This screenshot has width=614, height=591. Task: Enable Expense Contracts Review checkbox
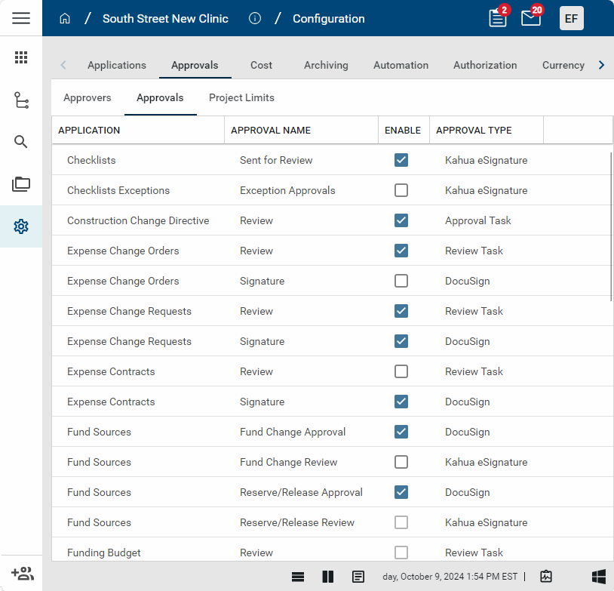pyautogui.click(x=401, y=371)
